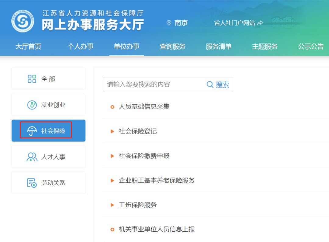Image resolution: width=329 pixels, height=242 pixels.
Task: Click the grid icon for 全部
Action: click(x=32, y=79)
